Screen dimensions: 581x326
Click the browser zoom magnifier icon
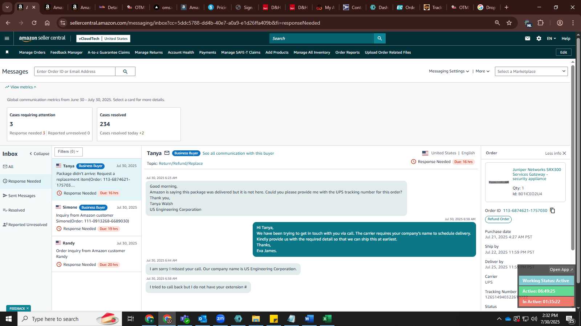[497, 23]
